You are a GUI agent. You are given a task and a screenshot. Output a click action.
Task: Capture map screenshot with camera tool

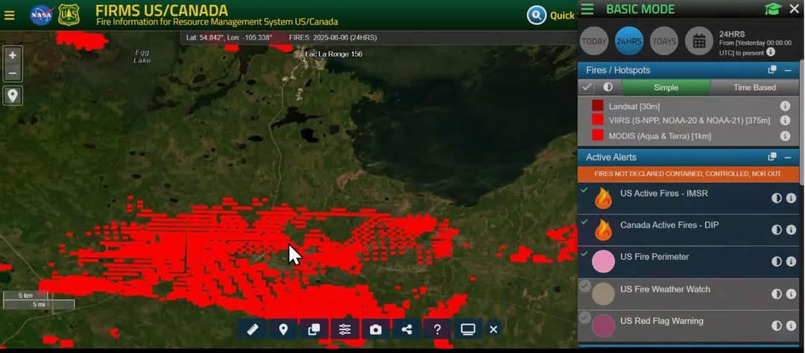[x=375, y=329]
